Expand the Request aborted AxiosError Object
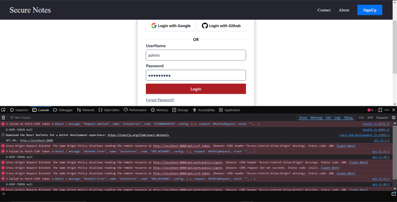Image resolution: width=397 pixels, height=202 pixels. point(53,124)
